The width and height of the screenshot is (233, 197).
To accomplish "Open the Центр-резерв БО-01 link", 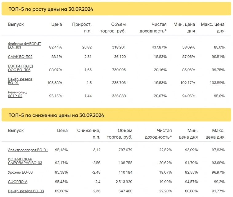I will click(20, 81).
